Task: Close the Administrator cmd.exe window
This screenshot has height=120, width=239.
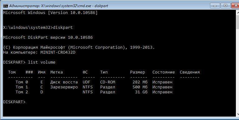Action: pos(235,6)
